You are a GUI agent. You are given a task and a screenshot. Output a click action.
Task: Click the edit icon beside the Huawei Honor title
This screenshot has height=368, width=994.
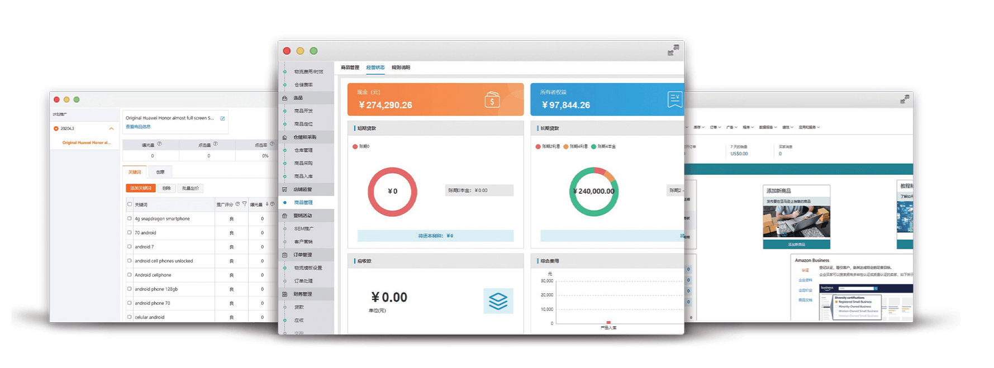click(222, 118)
